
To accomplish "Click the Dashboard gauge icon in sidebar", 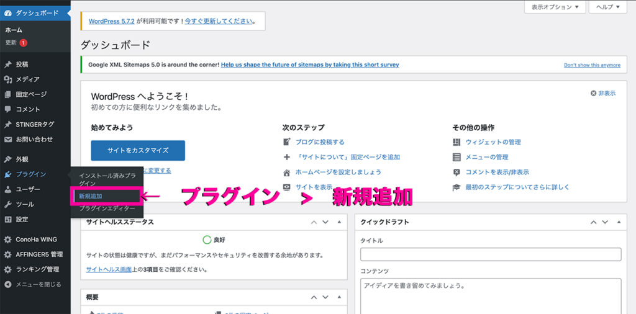I will click(7, 13).
